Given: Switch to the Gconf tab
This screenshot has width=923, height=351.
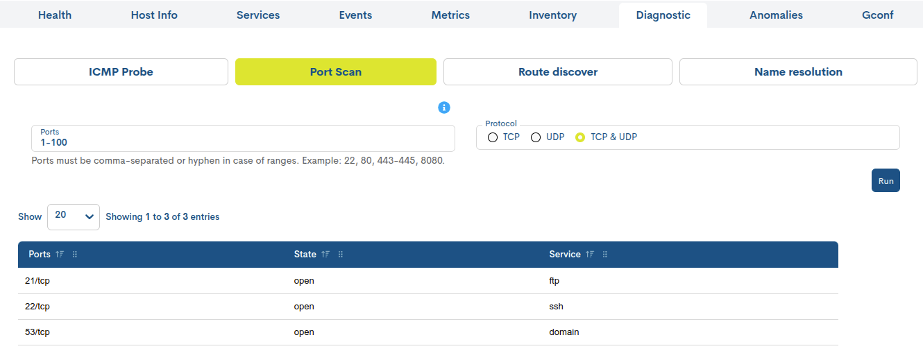Looking at the screenshot, I should (x=878, y=15).
